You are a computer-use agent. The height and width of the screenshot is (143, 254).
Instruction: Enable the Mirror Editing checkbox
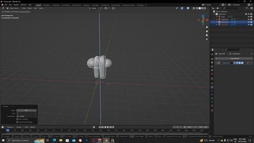(x=17, y=119)
